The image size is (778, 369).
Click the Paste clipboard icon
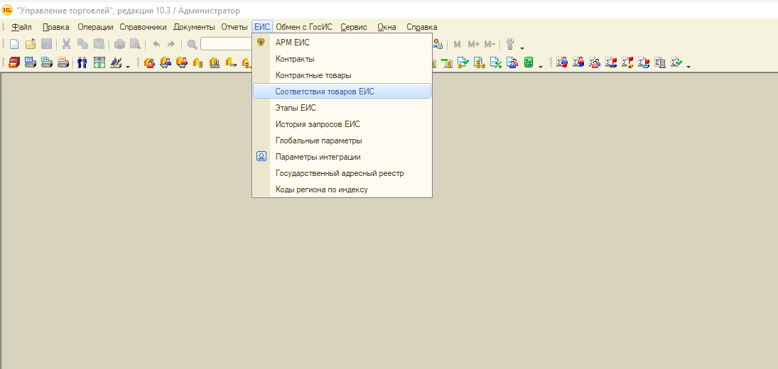pos(99,43)
